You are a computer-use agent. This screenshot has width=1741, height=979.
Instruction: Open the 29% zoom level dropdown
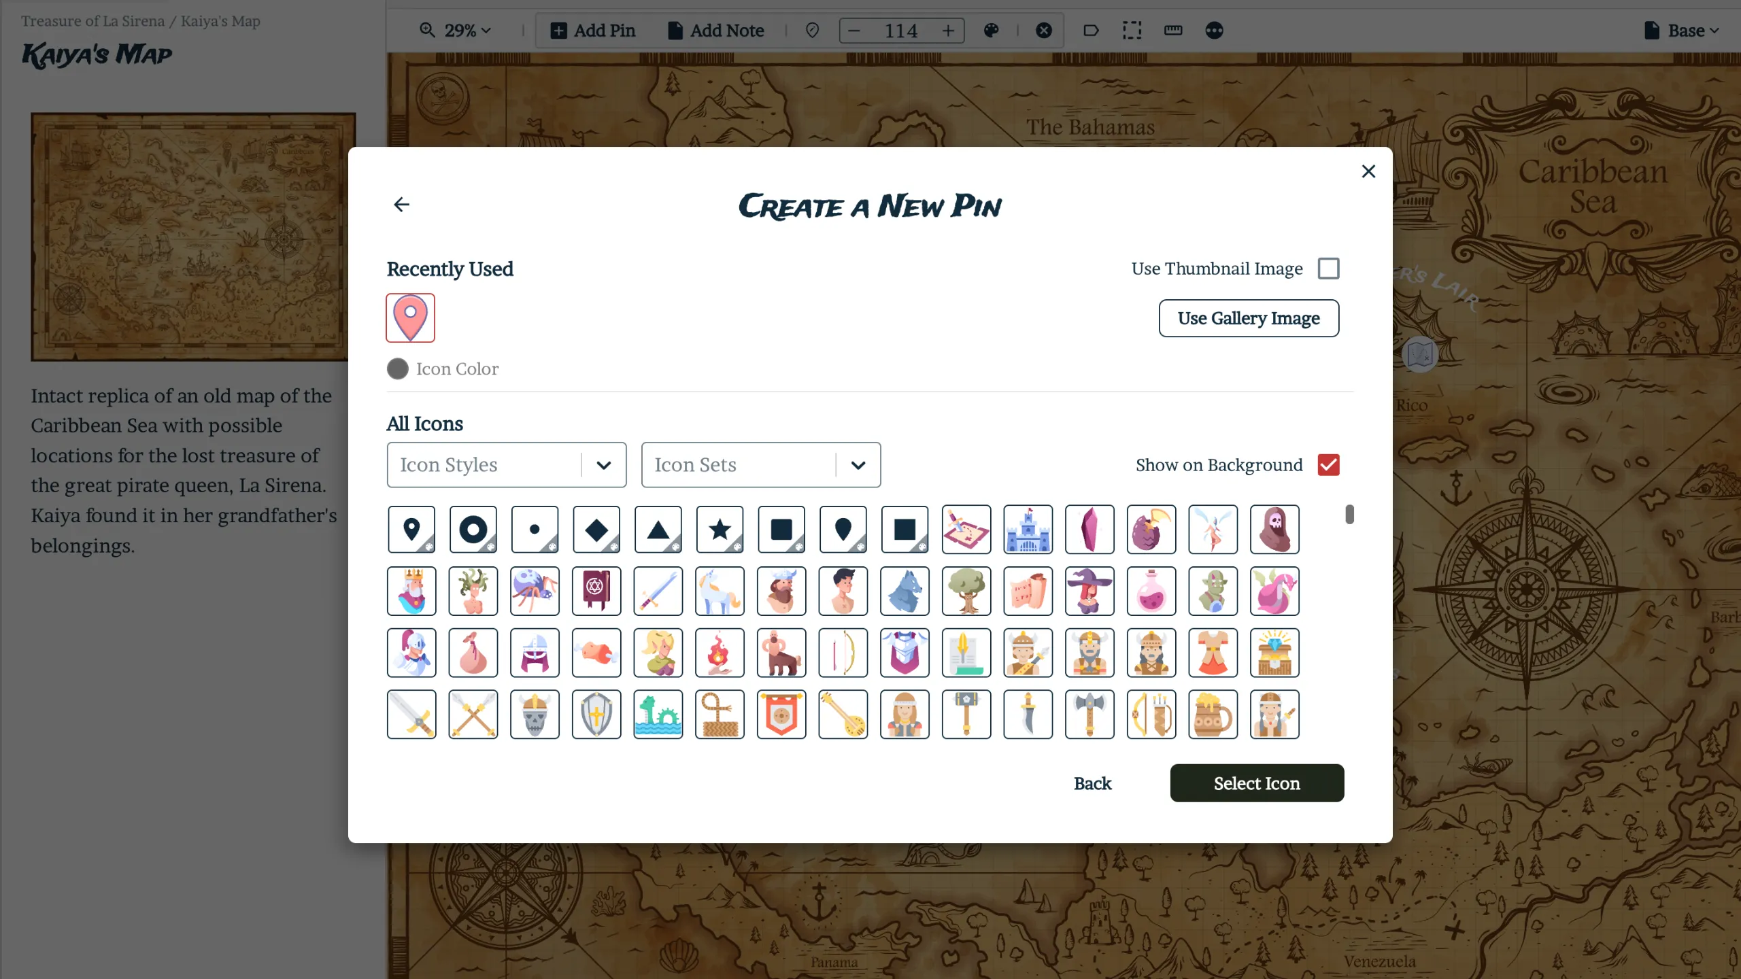point(456,31)
